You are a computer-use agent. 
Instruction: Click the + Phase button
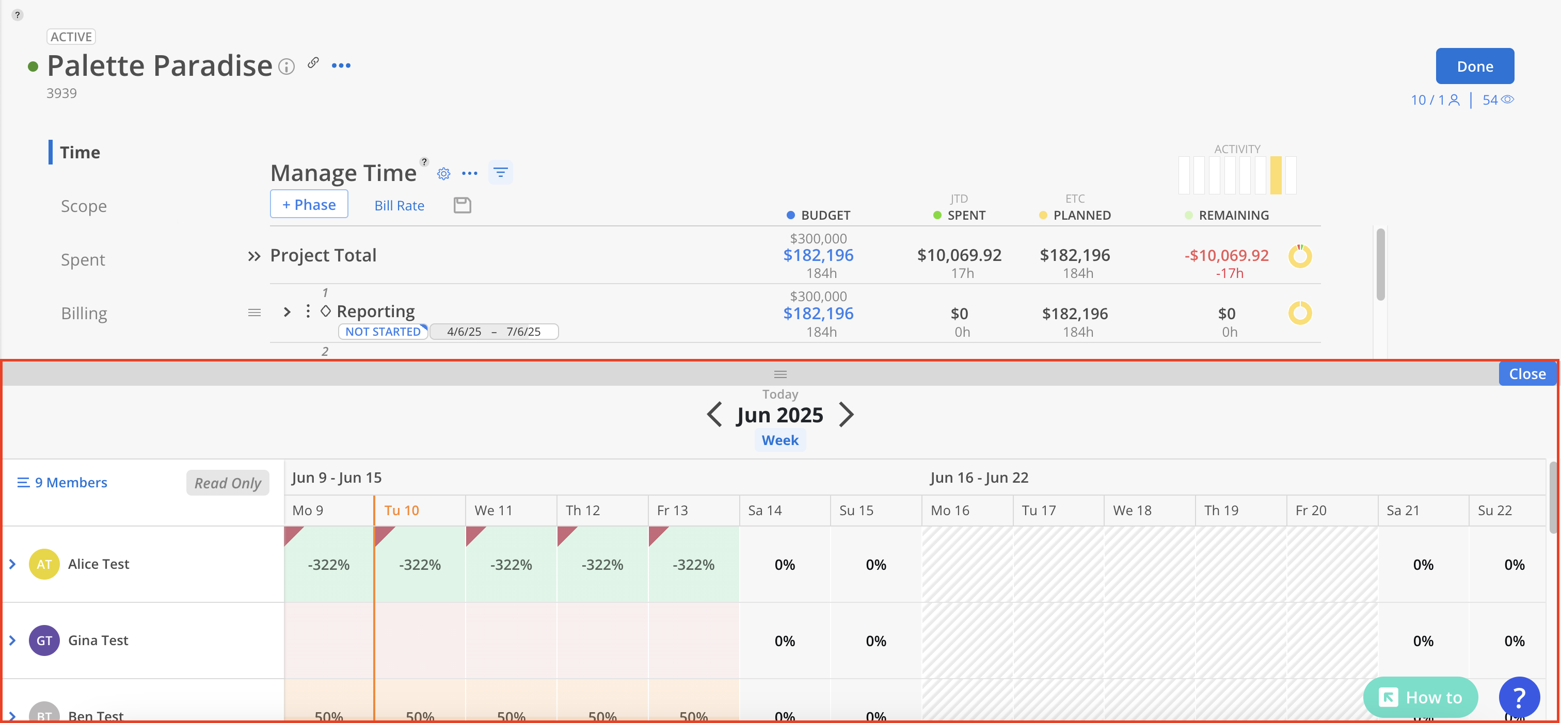click(309, 205)
